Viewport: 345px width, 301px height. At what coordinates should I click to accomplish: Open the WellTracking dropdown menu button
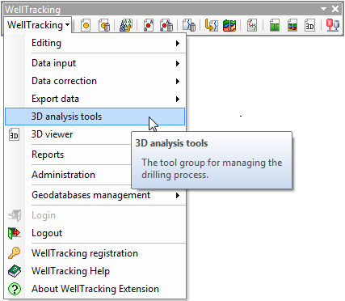coord(38,25)
